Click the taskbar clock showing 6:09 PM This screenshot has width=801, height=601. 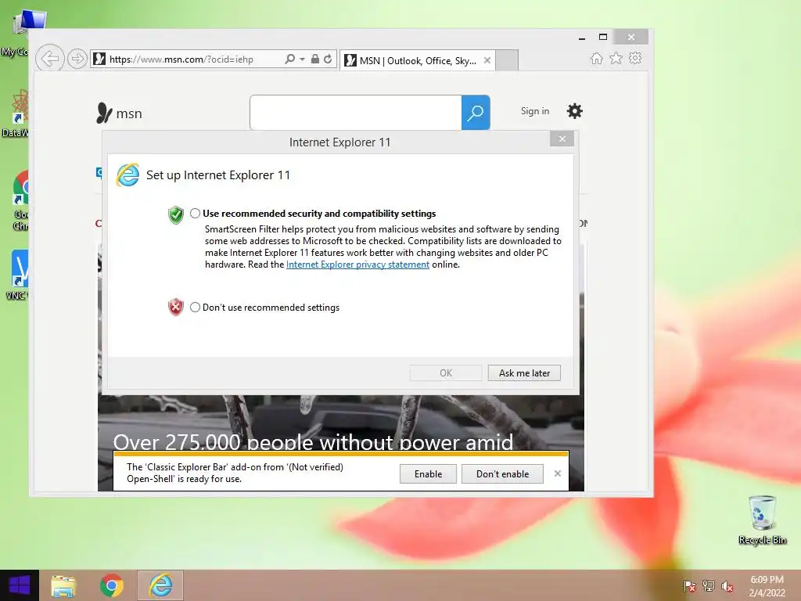[767, 586]
